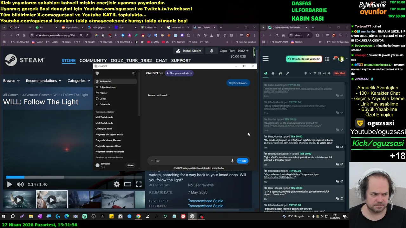Click the microphone icon in ChatGPT input

point(232,161)
